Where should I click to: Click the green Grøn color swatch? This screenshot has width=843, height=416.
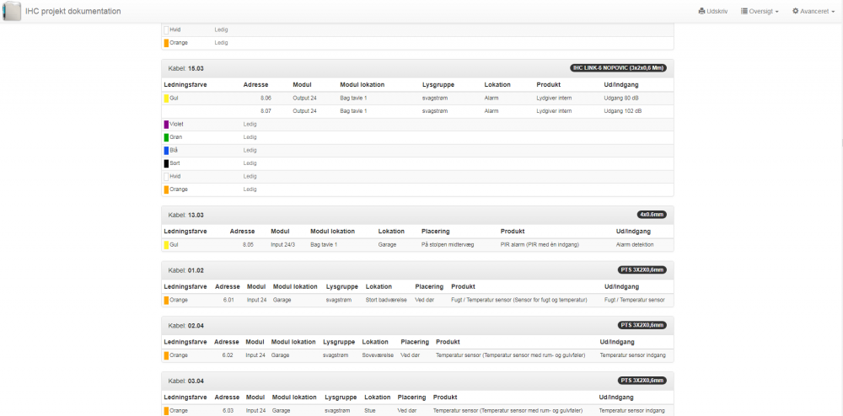(166, 137)
